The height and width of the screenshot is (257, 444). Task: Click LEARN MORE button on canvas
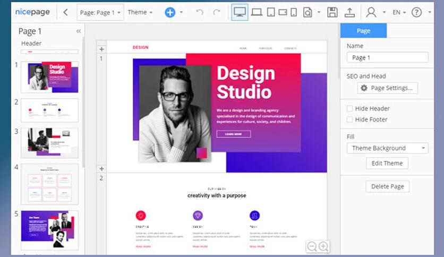point(233,134)
